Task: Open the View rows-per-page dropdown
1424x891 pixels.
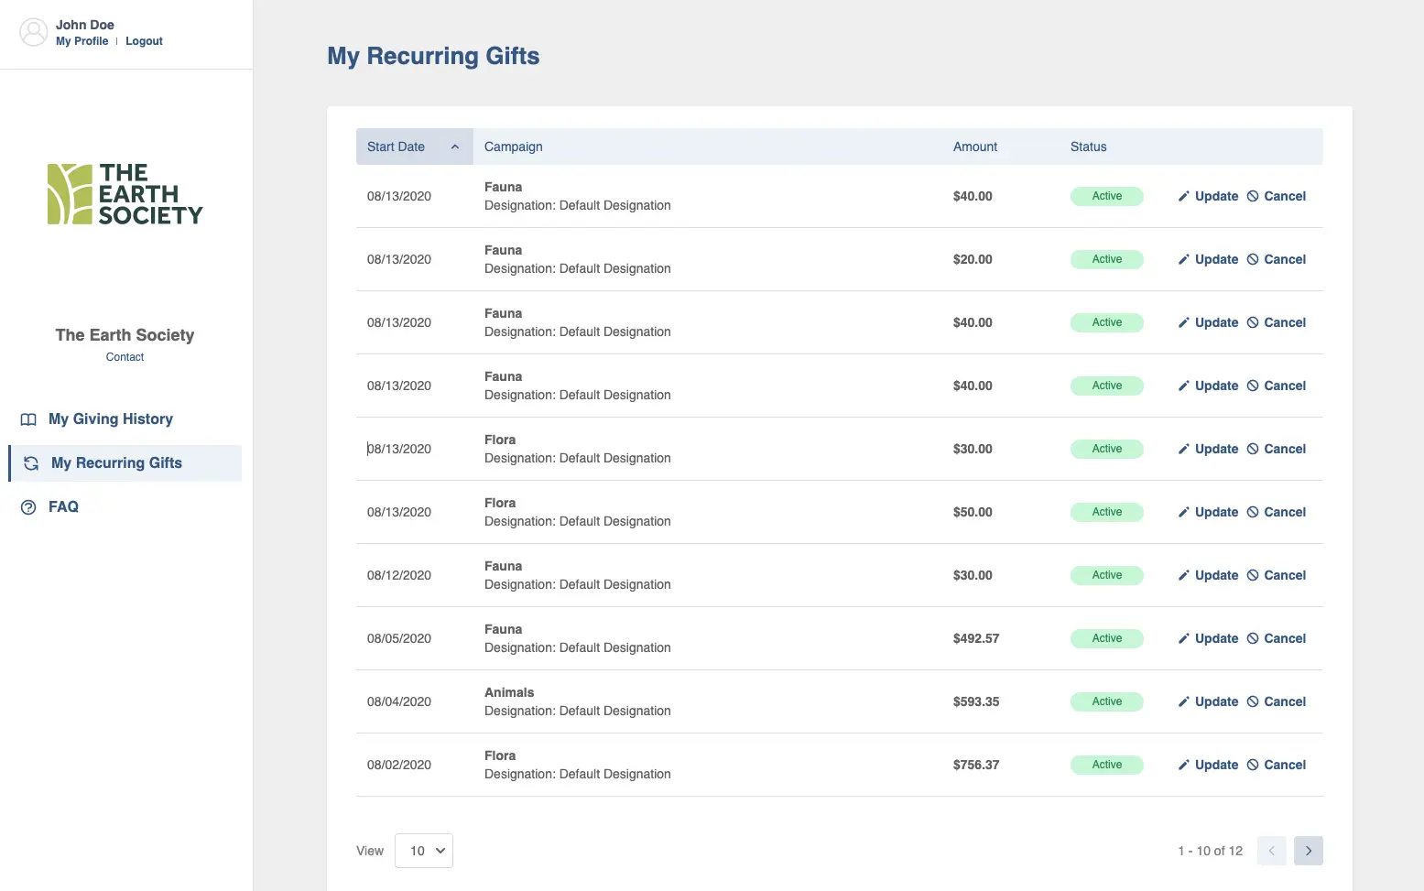Action: [424, 851]
